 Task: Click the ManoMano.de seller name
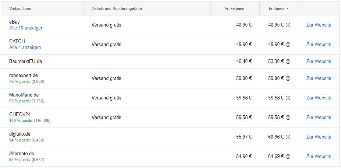[24, 95]
